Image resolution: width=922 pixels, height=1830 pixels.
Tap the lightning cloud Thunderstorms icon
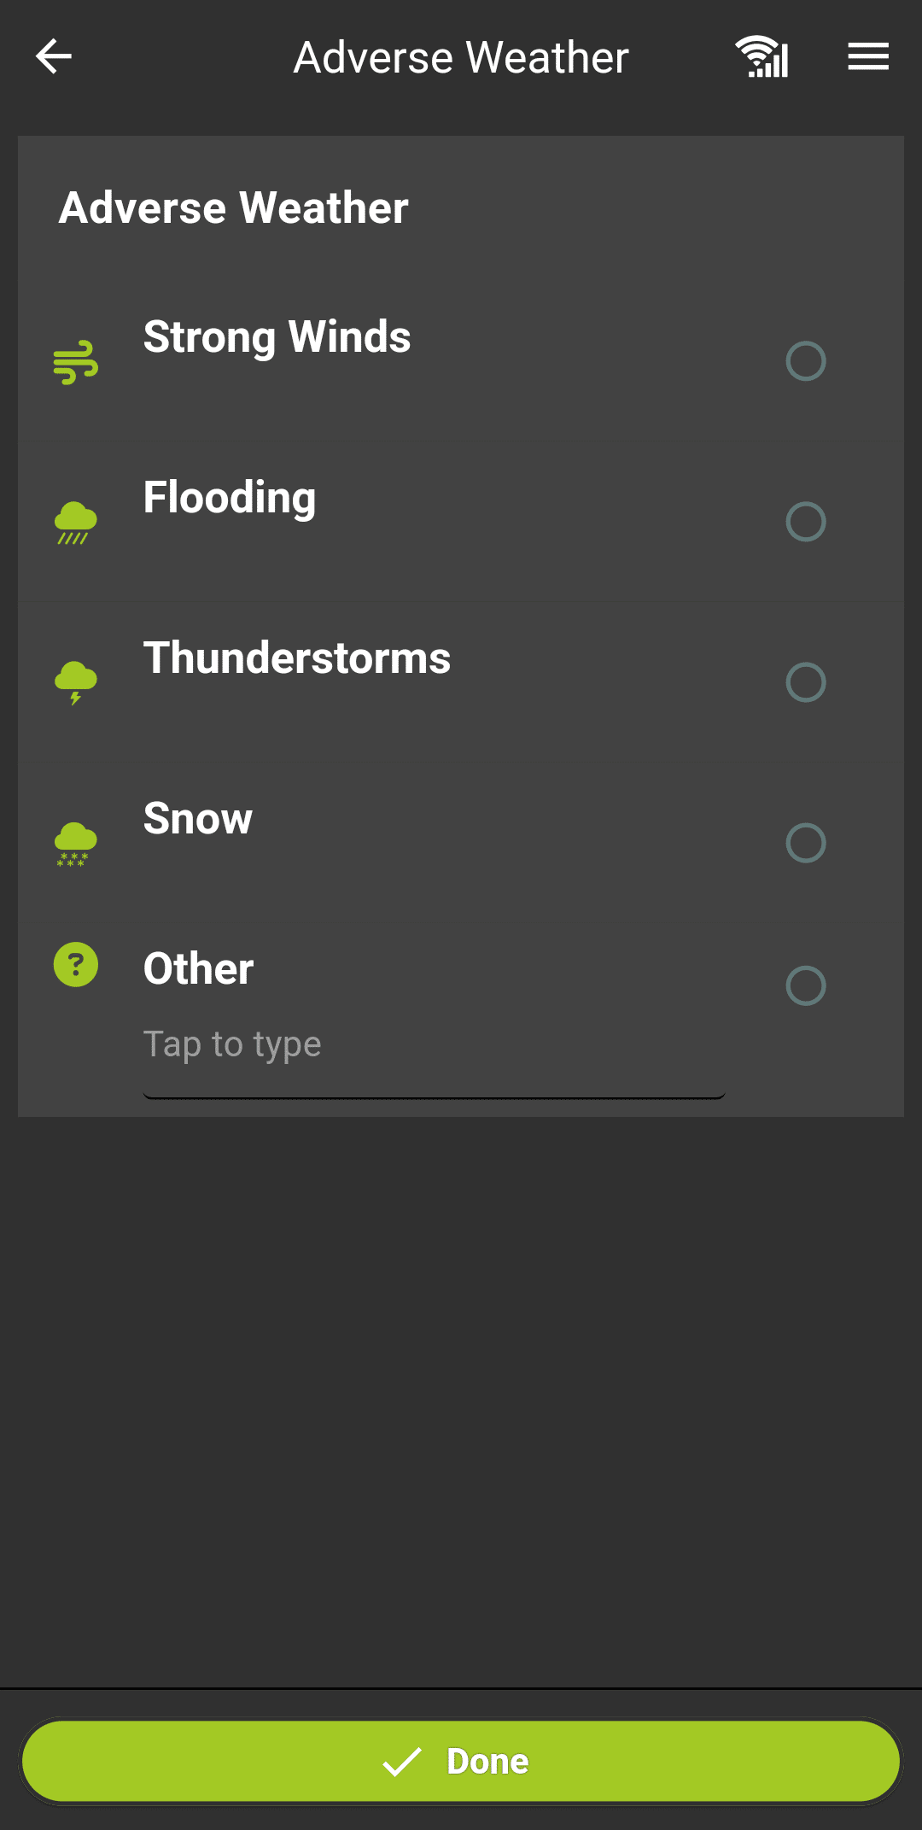pyautogui.click(x=76, y=682)
